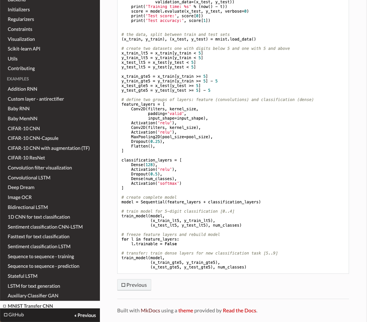Viewport: 367px width, 322px height.
Task: Open the Auxiliary Classifier GAN example
Action: [29, 296]
